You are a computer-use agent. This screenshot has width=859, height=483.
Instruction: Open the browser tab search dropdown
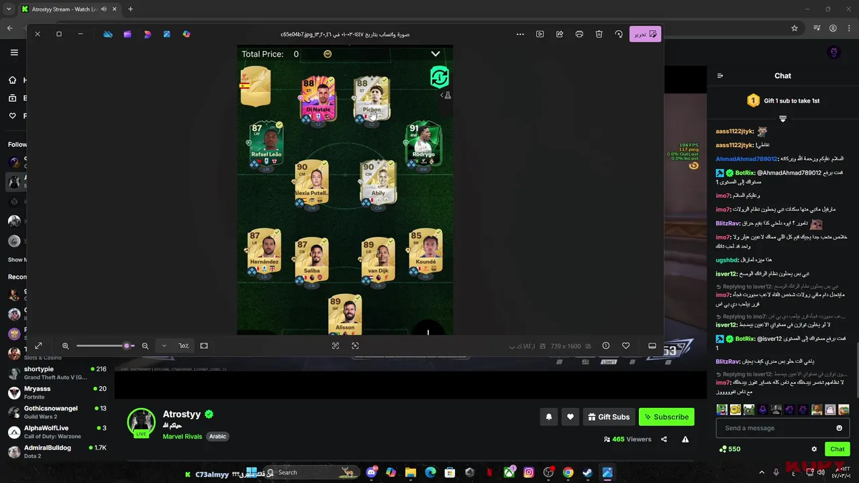9,9
